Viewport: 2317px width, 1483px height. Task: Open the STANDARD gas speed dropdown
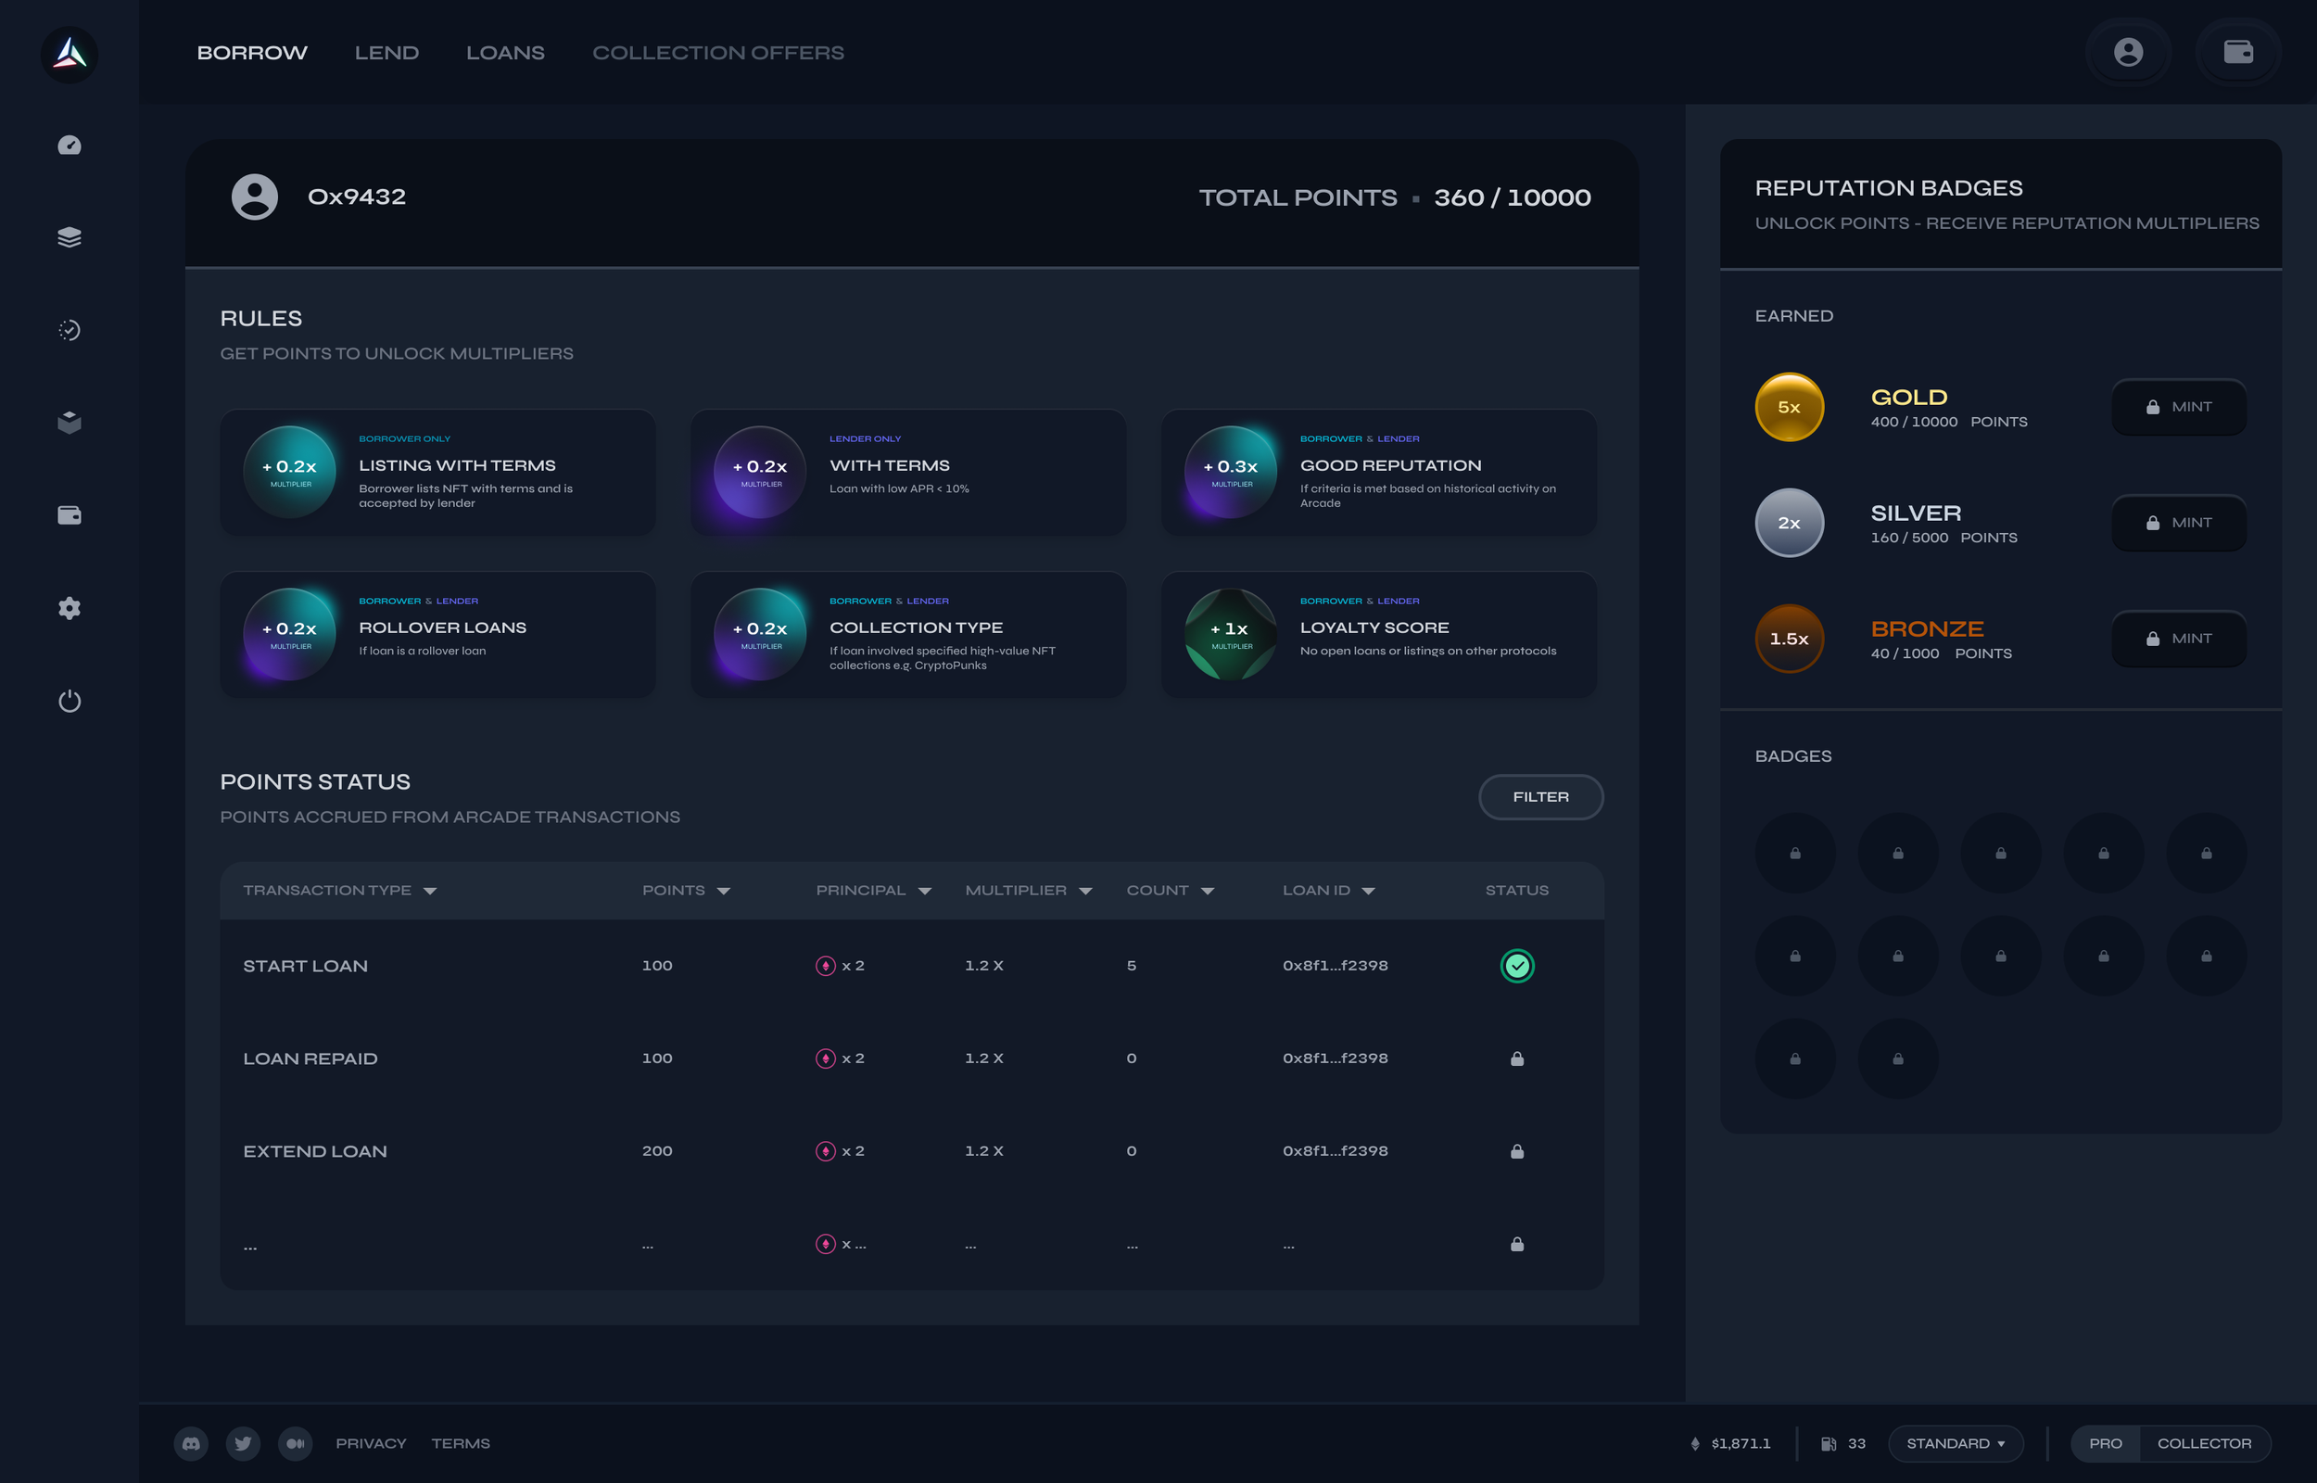[x=1955, y=1442]
